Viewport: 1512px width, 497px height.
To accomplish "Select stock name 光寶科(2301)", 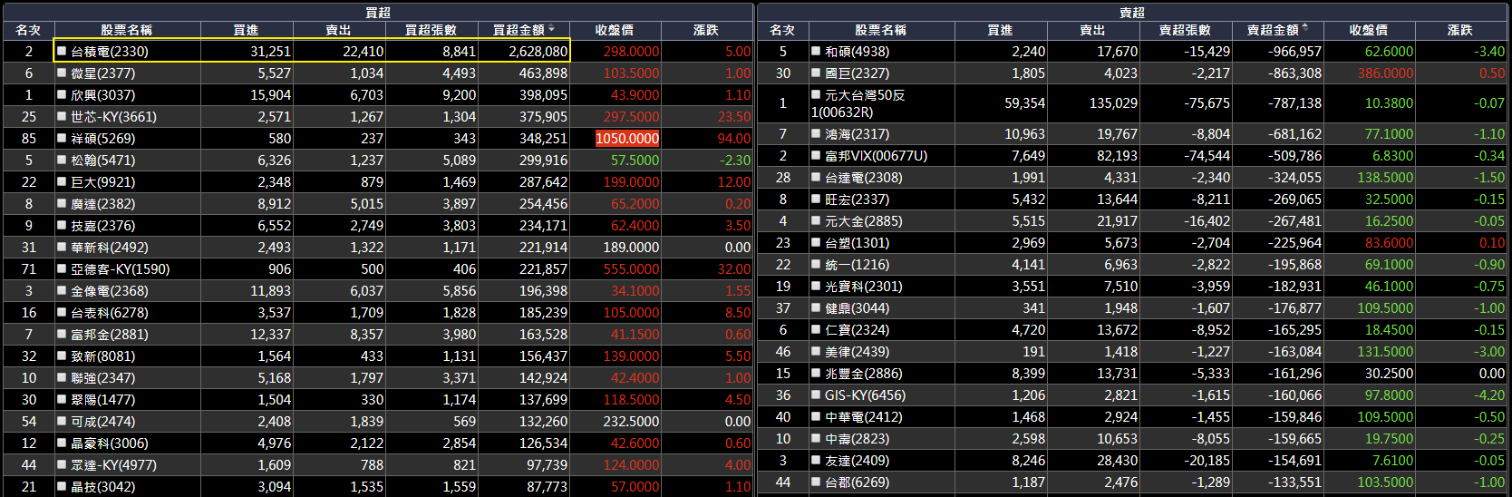I will pyautogui.click(x=864, y=287).
